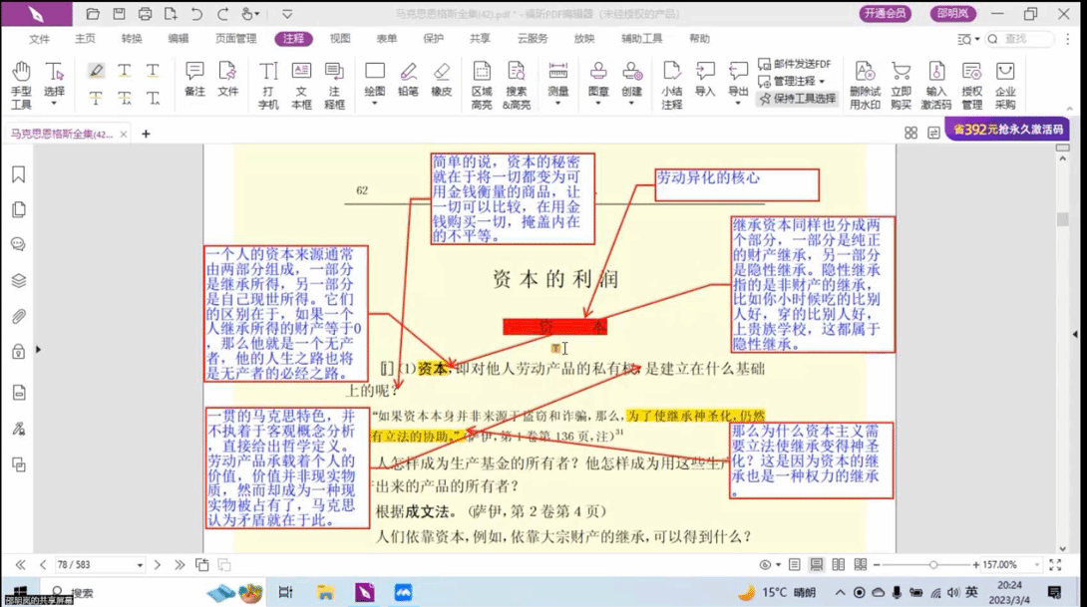Expand the 绘图 drawing tools dropdown
Image resolution: width=1087 pixels, height=607 pixels.
375,92
